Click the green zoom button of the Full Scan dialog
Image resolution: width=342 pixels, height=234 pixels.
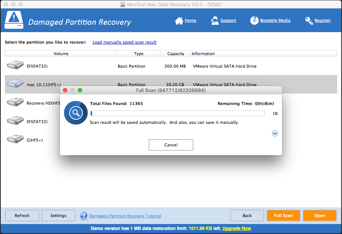pyautogui.click(x=80, y=90)
